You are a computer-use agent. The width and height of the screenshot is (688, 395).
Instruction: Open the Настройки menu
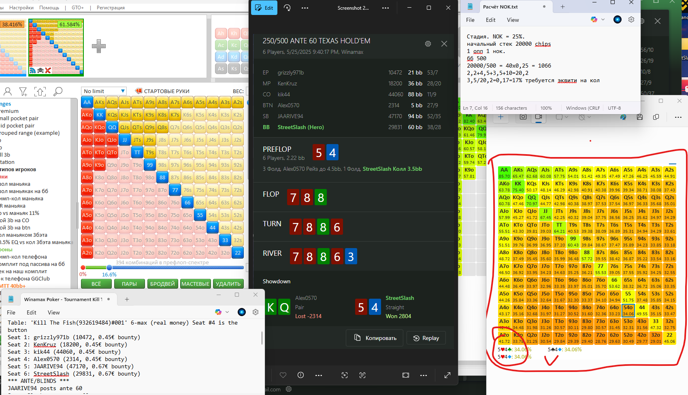coord(21,8)
